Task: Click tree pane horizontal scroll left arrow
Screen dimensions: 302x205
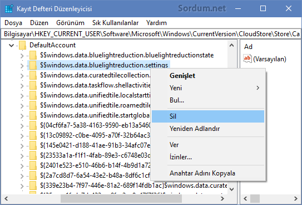Action: tap(6, 199)
